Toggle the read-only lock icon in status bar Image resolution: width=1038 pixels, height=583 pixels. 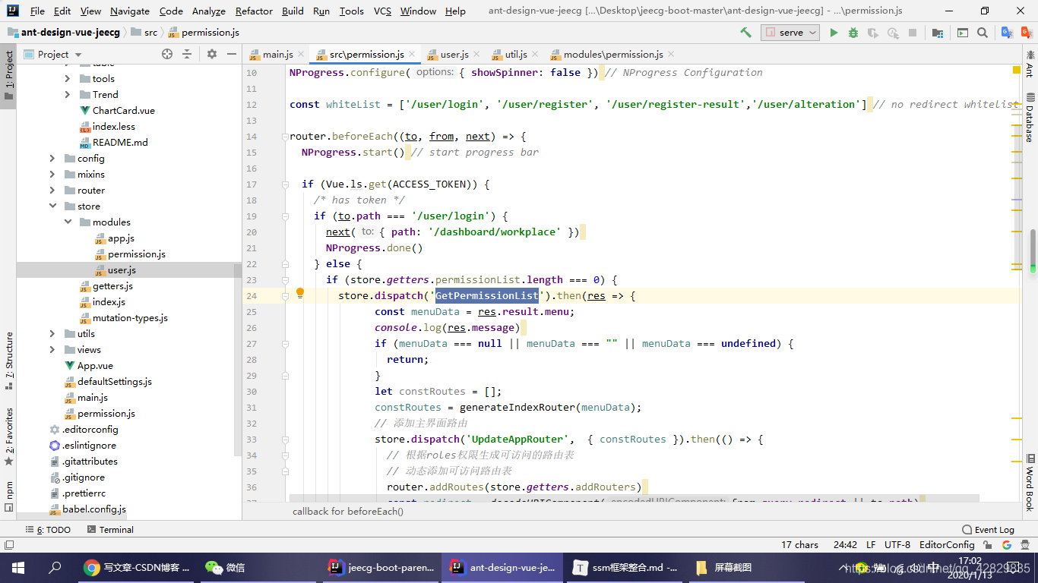tap(989, 545)
